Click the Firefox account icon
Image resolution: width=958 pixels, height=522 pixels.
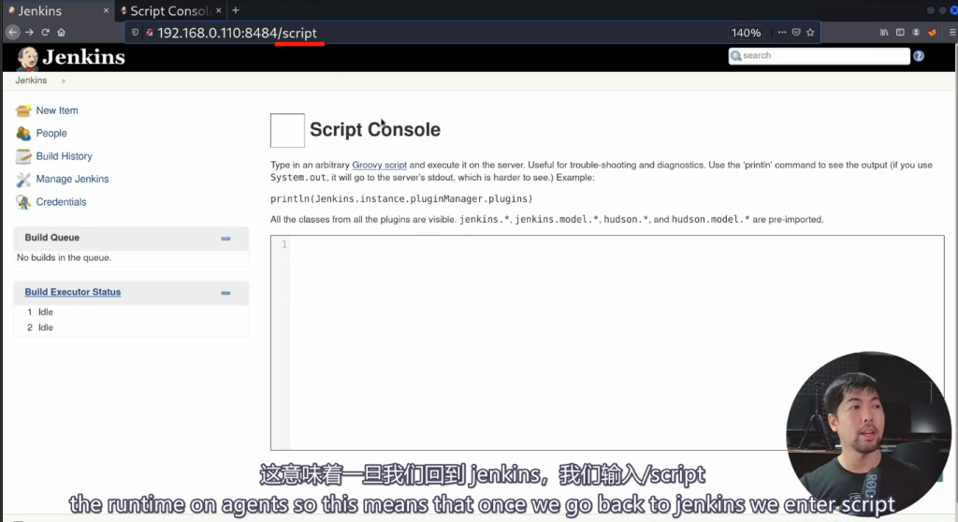click(x=916, y=33)
